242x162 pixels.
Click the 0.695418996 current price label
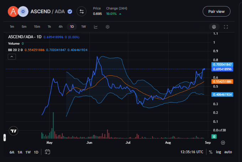coord(222,69)
